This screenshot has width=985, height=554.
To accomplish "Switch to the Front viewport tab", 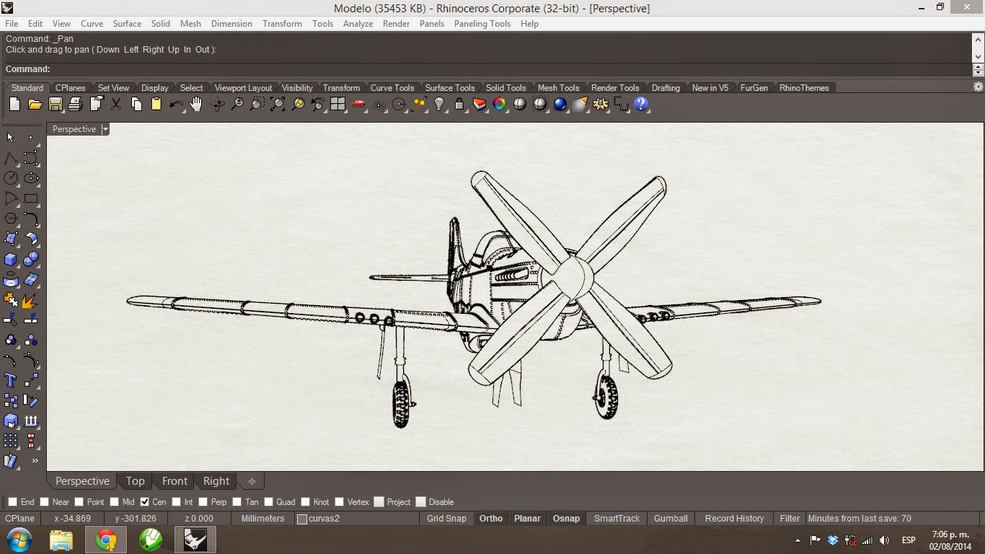I will (x=174, y=481).
